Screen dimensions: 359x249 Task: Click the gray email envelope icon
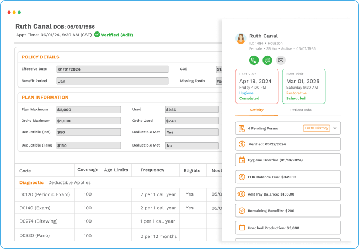click(281, 61)
